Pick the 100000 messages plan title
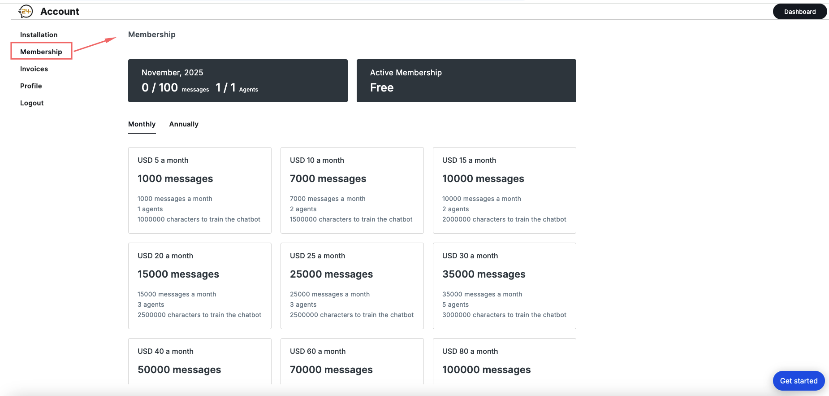The height and width of the screenshot is (396, 829). pyautogui.click(x=486, y=370)
